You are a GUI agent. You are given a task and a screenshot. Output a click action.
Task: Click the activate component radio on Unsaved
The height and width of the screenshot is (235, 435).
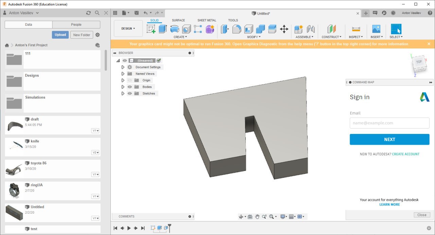pos(159,60)
